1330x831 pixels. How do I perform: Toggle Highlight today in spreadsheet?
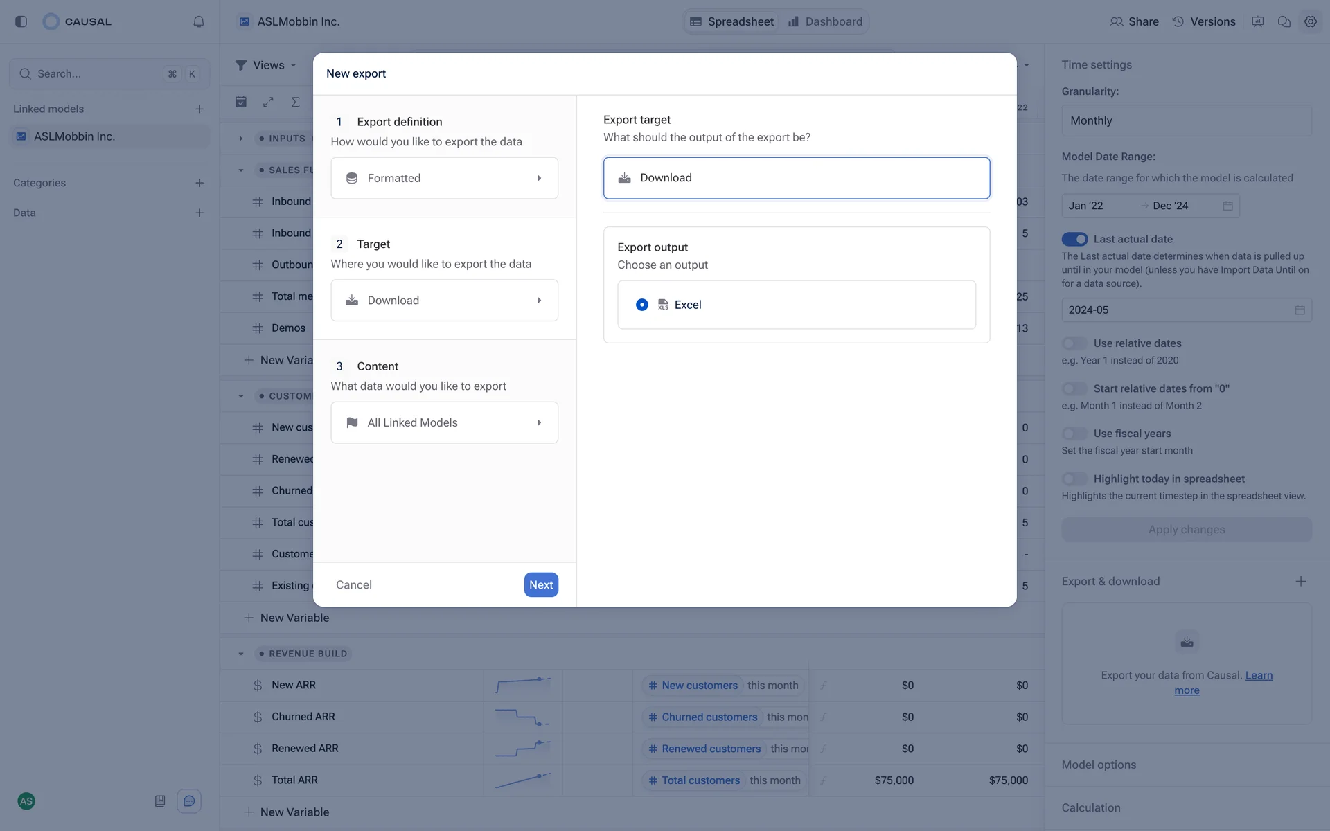click(x=1074, y=479)
